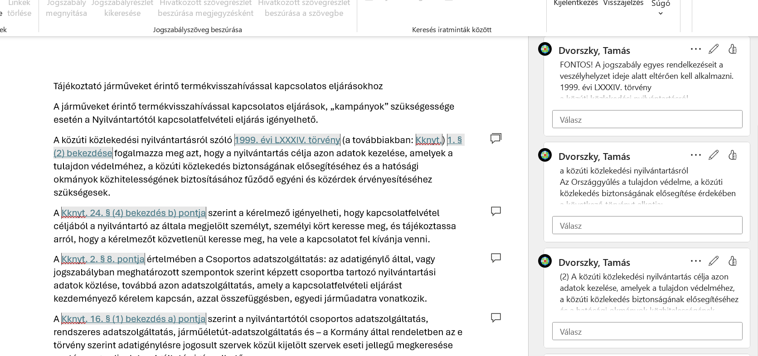Click the Válasz box under third comment
Viewport: 758px width, 356px height.
[x=647, y=332]
